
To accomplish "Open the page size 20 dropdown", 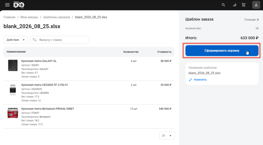I will 167,136.
